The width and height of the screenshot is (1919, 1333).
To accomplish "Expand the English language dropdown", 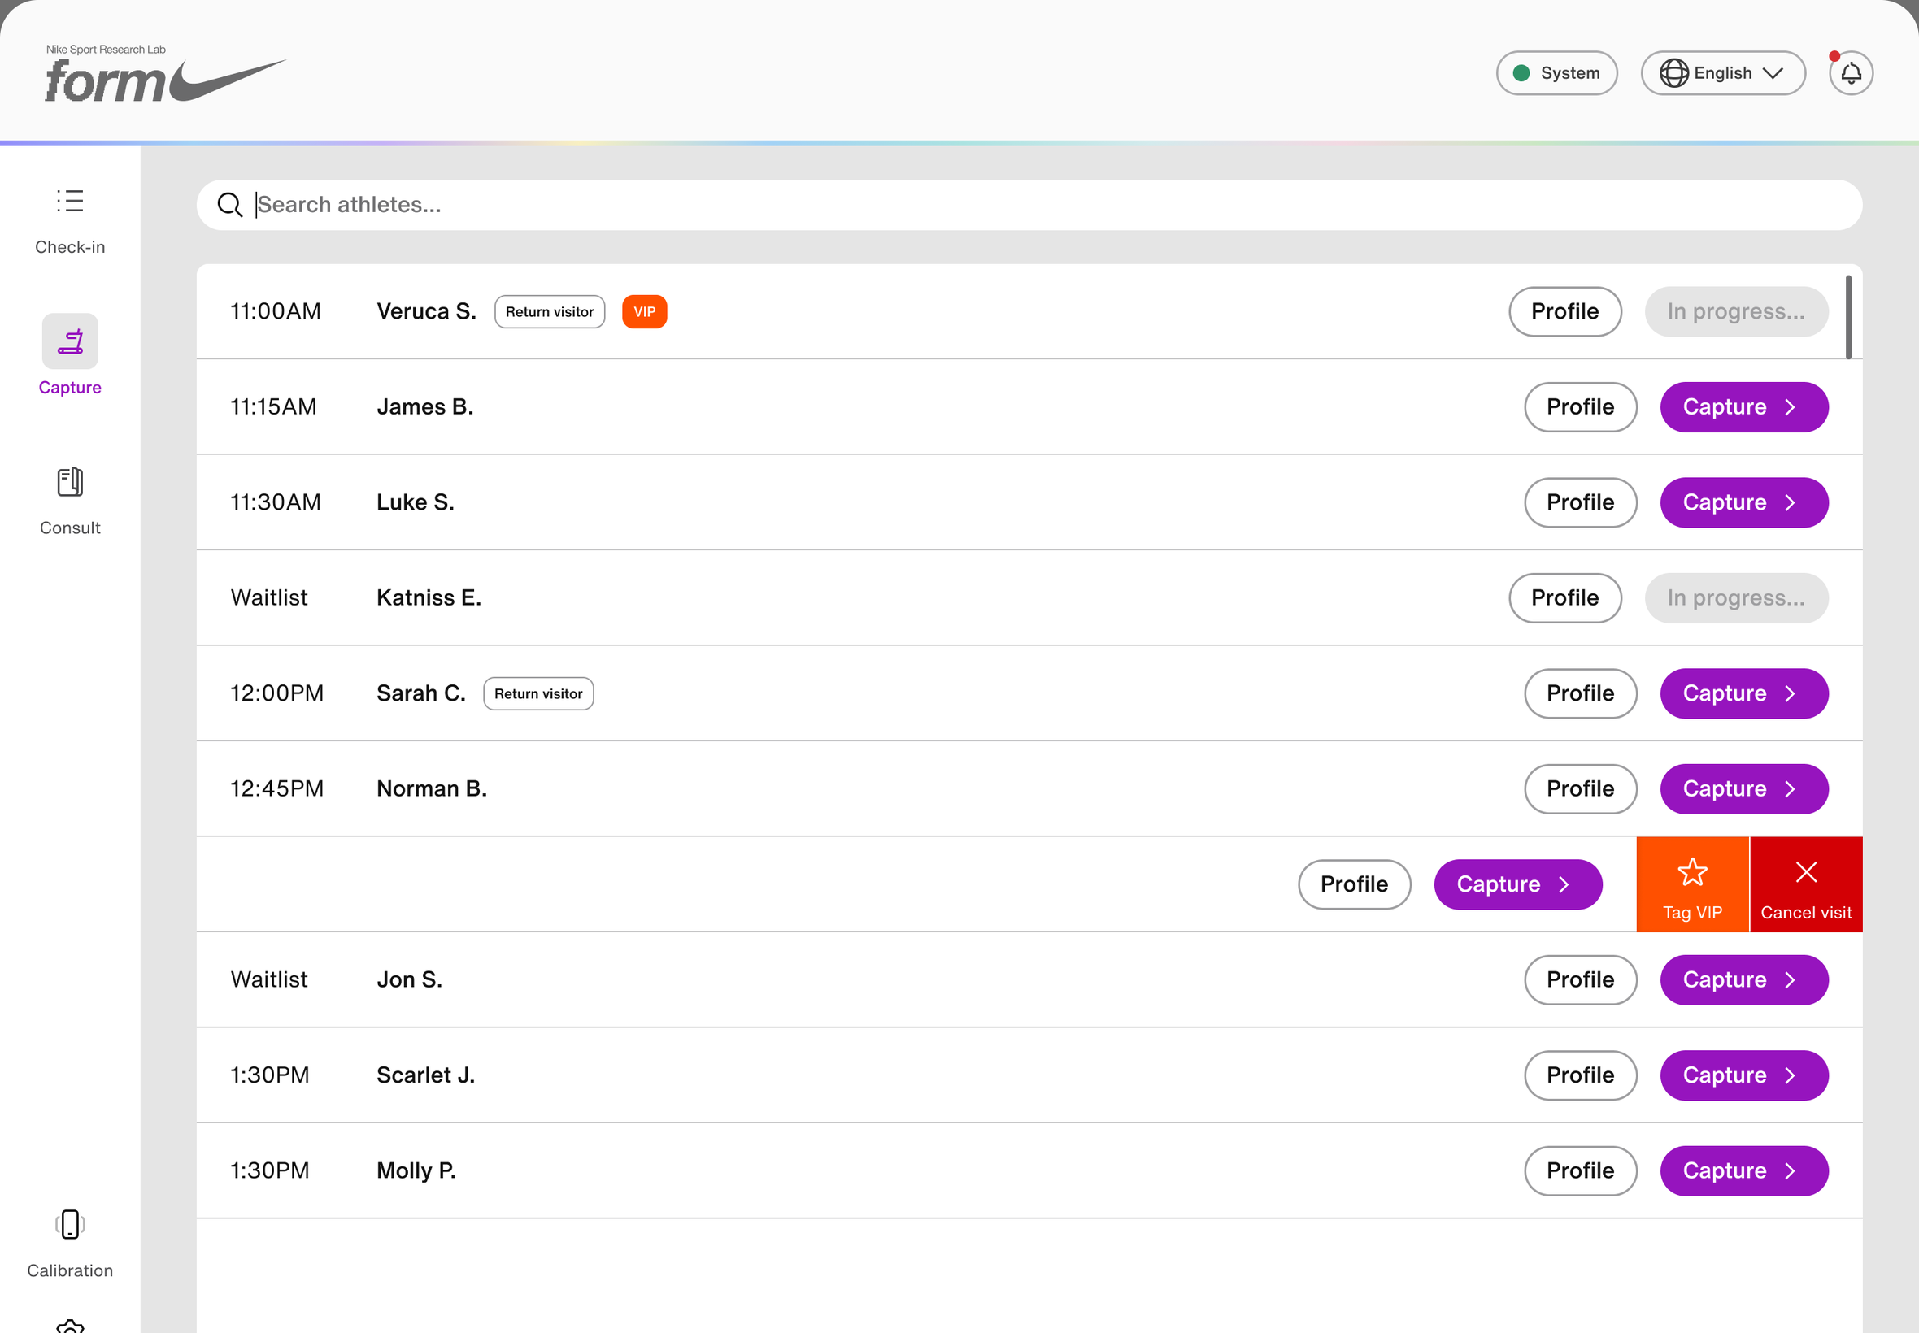I will coord(1723,73).
